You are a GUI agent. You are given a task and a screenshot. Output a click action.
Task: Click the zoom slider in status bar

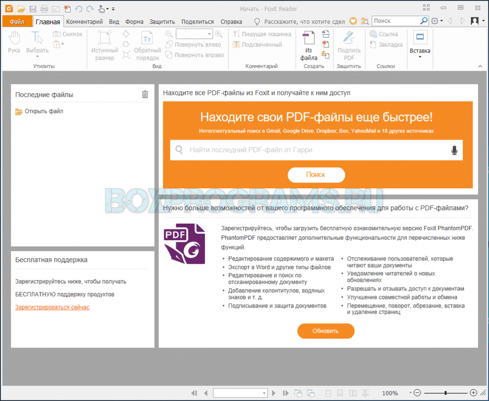pyautogui.click(x=446, y=393)
